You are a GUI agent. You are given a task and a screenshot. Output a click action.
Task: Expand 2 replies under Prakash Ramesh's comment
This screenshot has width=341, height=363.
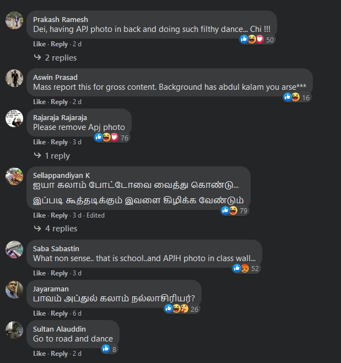point(55,58)
